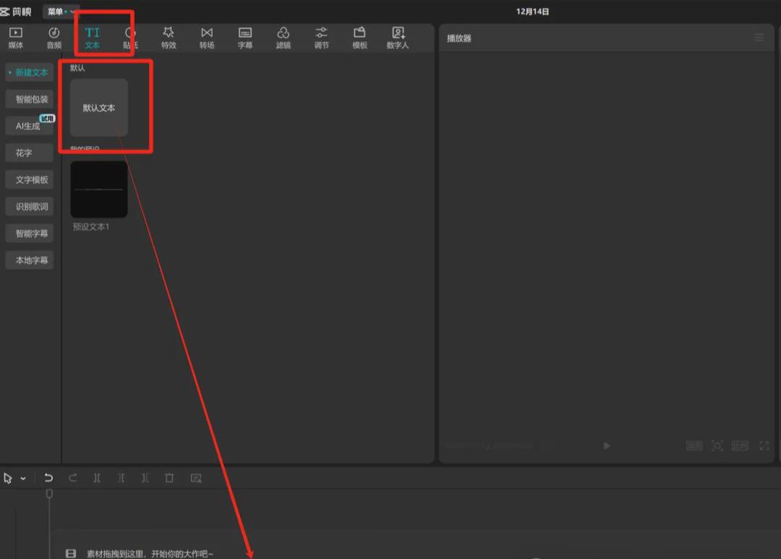Open the 贴纸 stickers panel

tap(130, 38)
